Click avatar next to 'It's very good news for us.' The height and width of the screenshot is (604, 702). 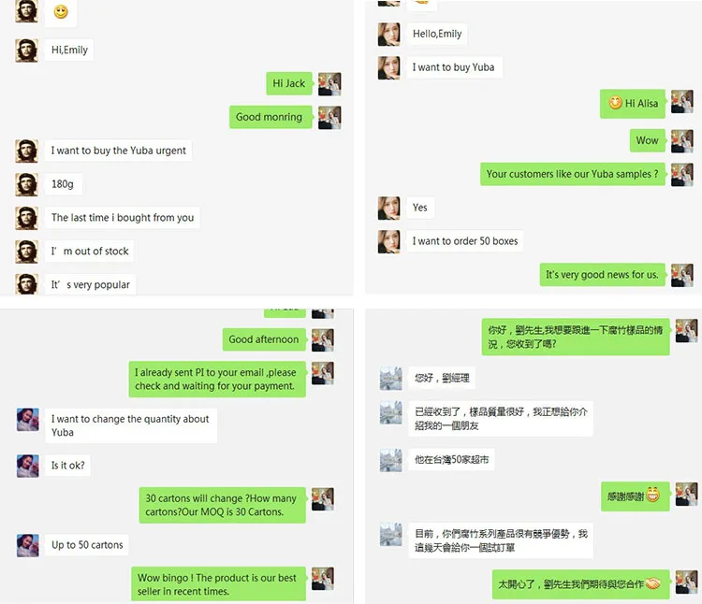coord(682,275)
